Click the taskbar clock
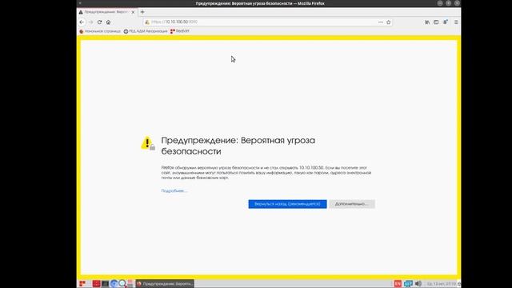 (x=442, y=284)
